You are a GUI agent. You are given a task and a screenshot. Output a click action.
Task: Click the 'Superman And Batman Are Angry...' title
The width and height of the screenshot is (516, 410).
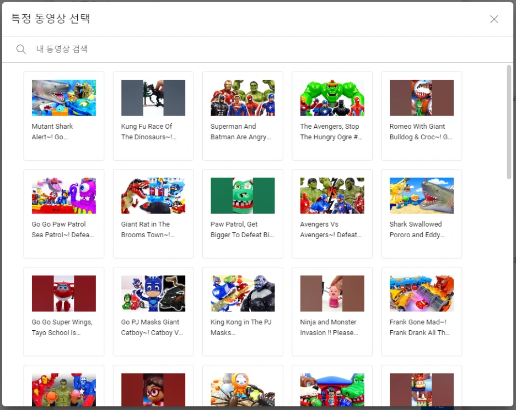(241, 132)
